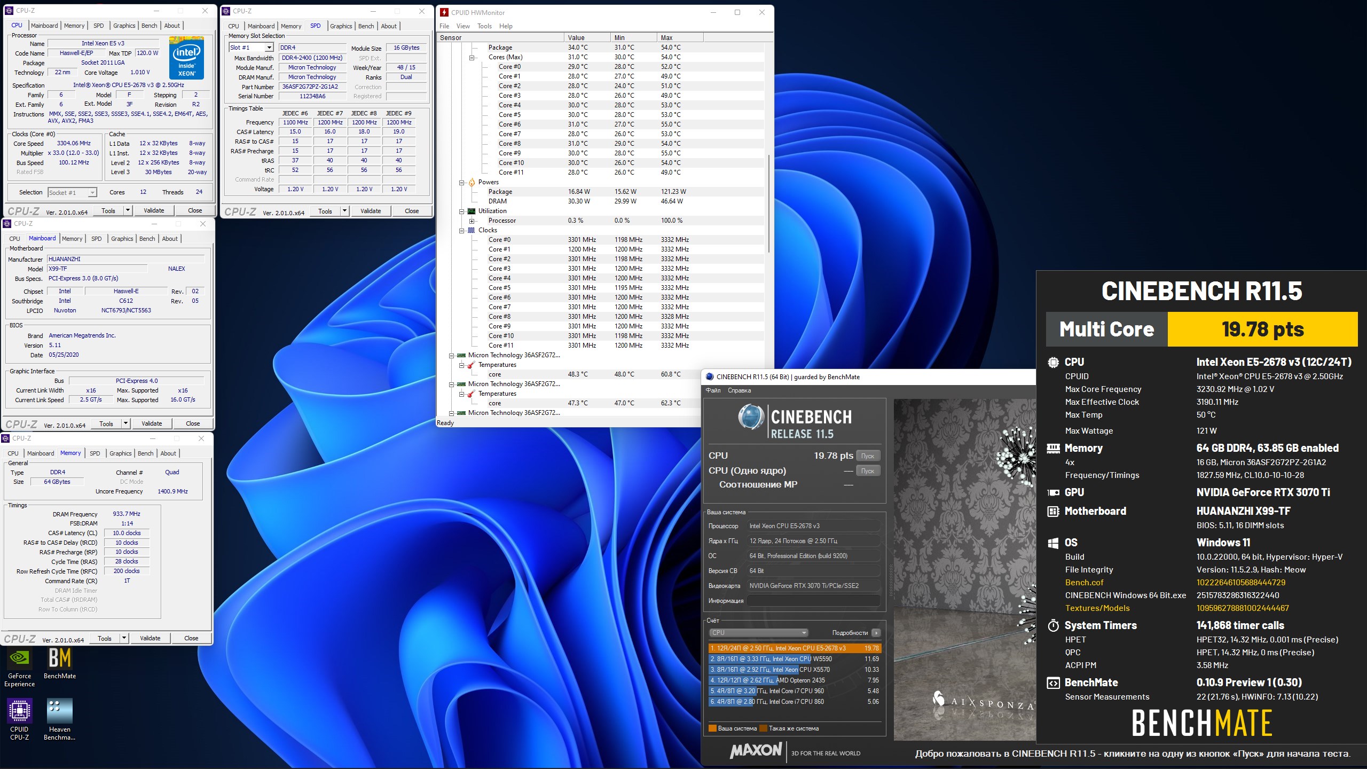Open the Heaven Benchmark desktop icon
This screenshot has height=769, width=1367.
[59, 719]
